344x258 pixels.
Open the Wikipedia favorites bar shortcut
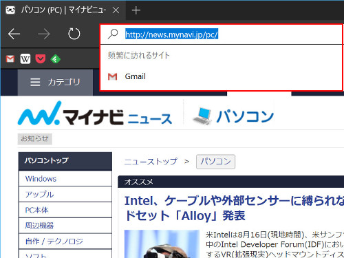25,59
